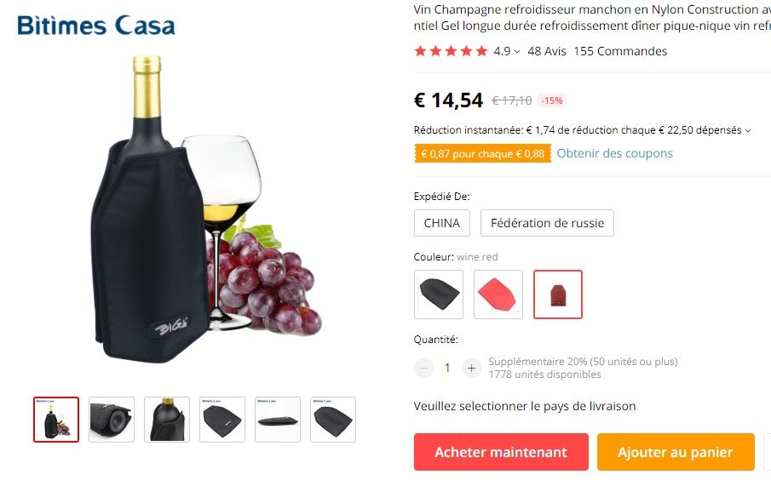
Task: Increase quantity with the plus icon
Action: [471, 368]
